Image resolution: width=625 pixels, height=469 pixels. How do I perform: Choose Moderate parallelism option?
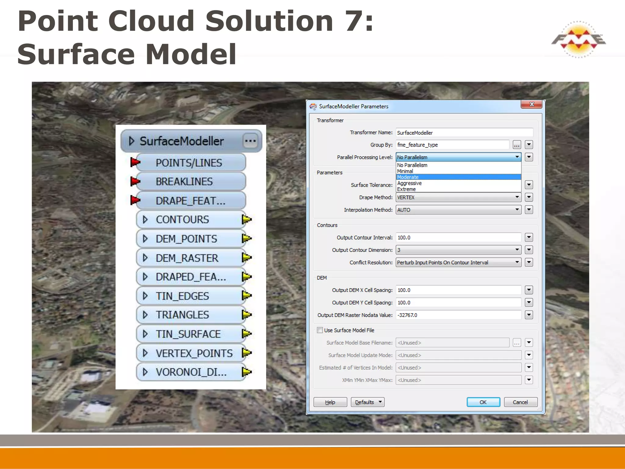[458, 177]
